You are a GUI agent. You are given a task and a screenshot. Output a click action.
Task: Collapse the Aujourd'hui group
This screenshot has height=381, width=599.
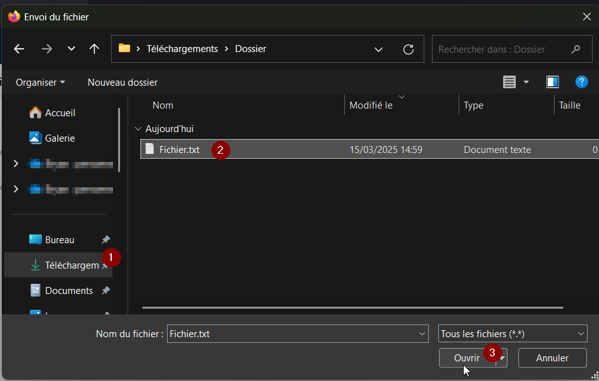click(x=138, y=128)
